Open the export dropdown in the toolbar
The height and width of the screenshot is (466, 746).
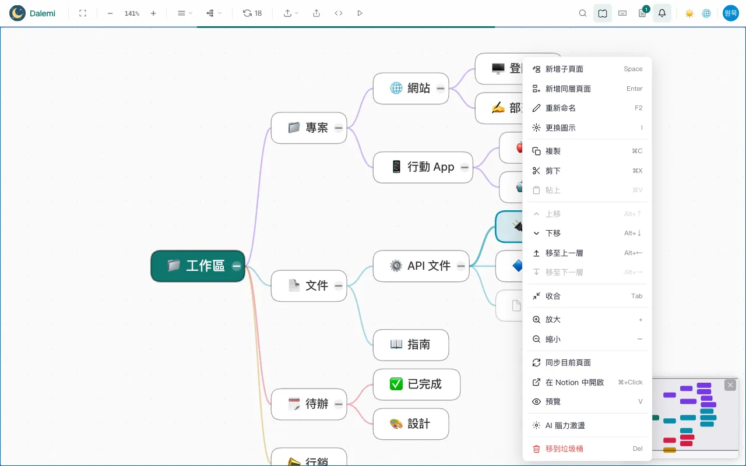[291, 13]
